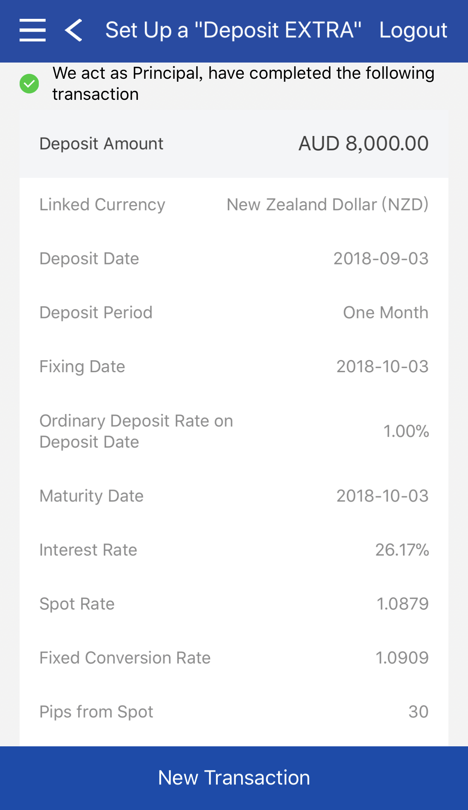
Task: Click the Deposit Amount label
Action: coord(101,144)
